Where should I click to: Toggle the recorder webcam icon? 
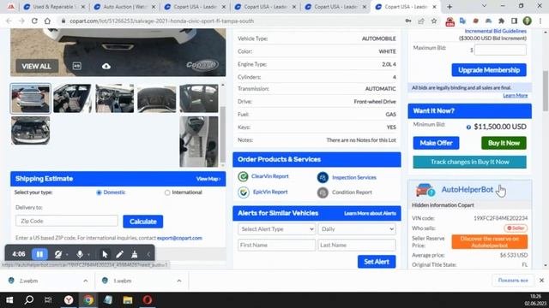click(x=58, y=254)
